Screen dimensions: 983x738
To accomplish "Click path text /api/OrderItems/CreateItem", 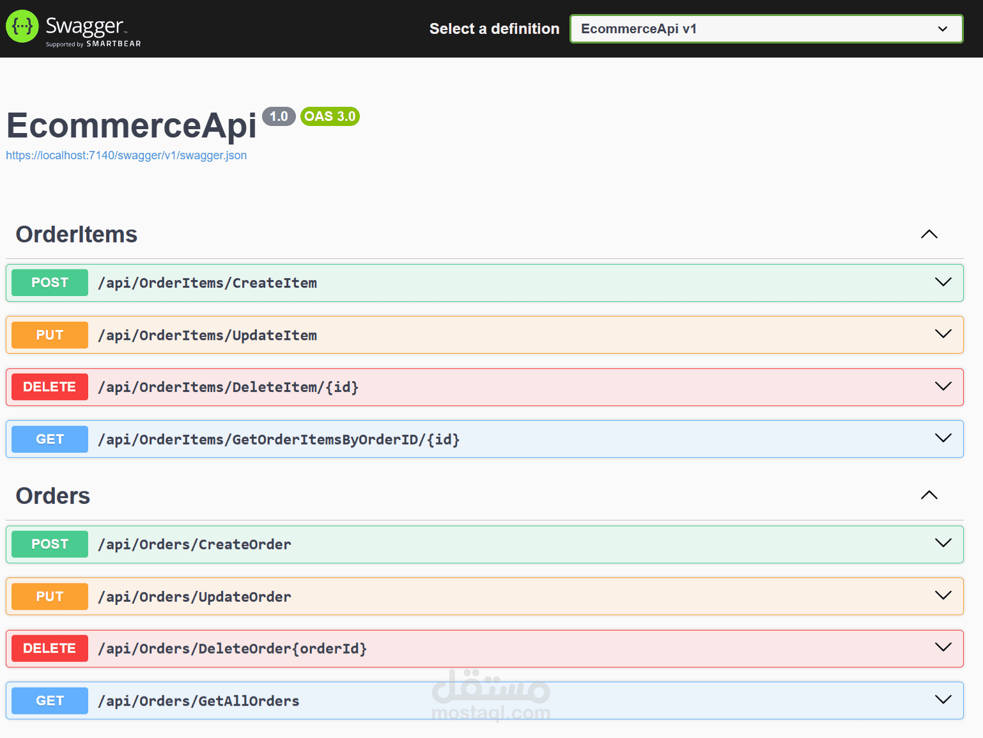I will [x=207, y=283].
